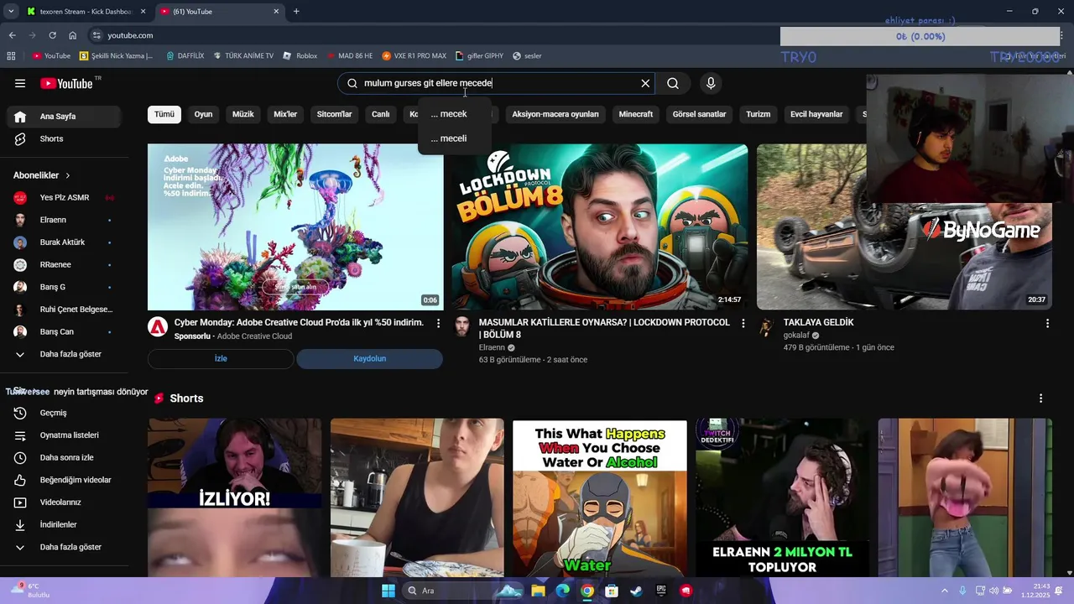Select the Canlı filter chip

[381, 114]
